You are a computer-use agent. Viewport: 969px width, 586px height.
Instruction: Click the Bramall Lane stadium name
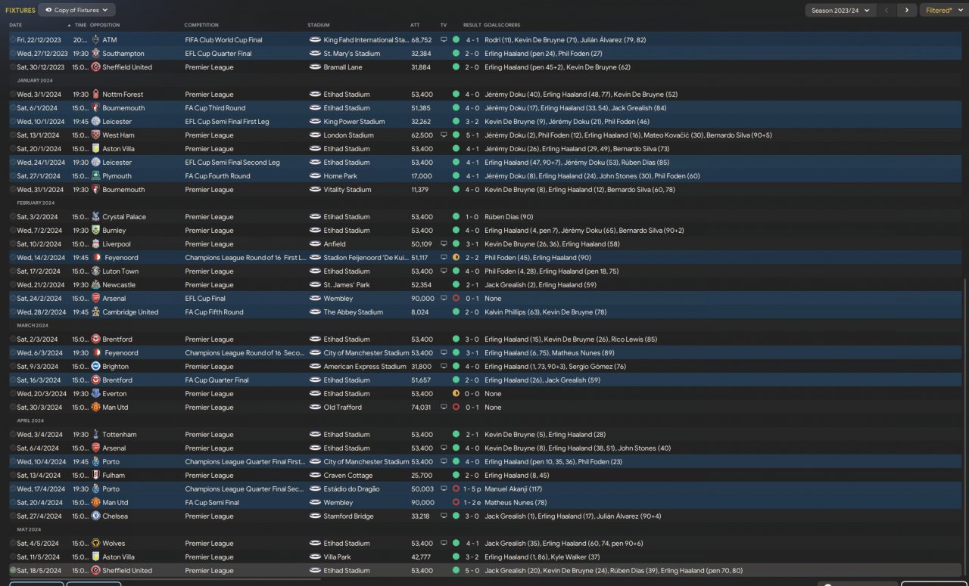343,67
